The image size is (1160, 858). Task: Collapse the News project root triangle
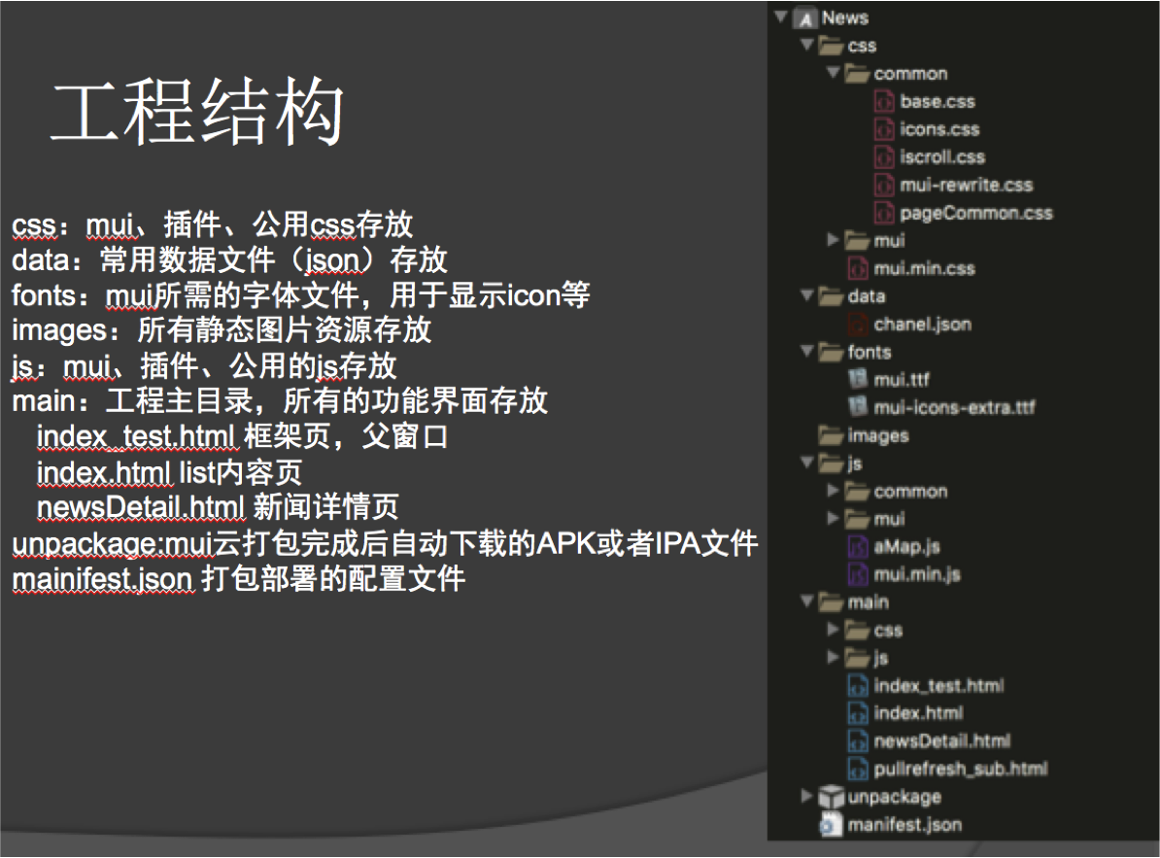(x=780, y=17)
